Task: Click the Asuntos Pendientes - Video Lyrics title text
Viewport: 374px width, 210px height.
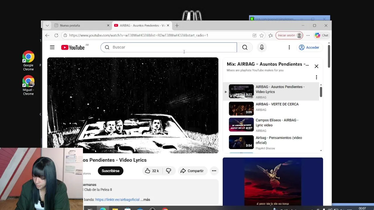Action: (115, 160)
